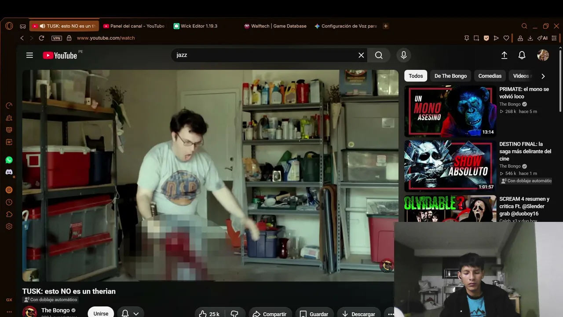Open the GX Corner gamepad icon
The width and height of the screenshot is (563, 317).
tap(23, 26)
